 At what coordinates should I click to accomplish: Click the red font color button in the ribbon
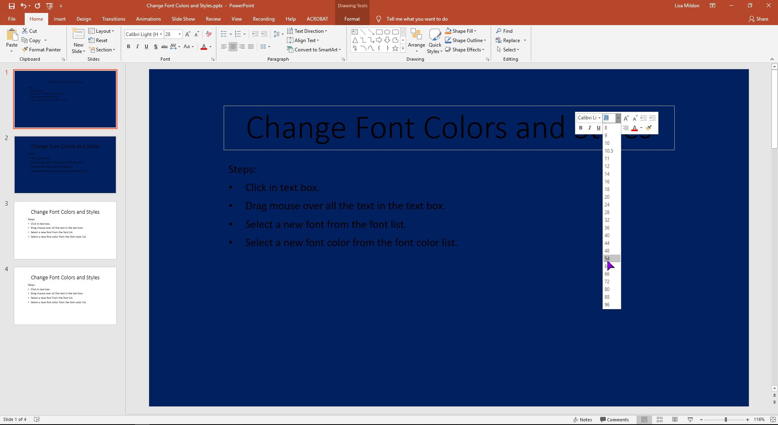204,47
